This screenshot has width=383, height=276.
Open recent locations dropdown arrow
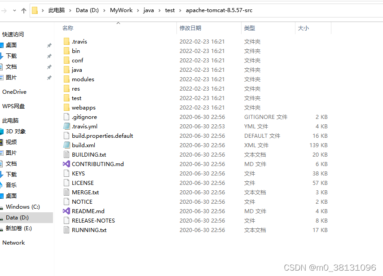click(14, 10)
